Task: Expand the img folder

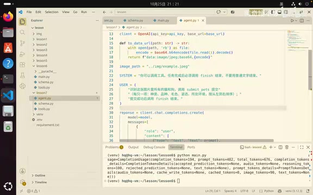Action: 34,34
